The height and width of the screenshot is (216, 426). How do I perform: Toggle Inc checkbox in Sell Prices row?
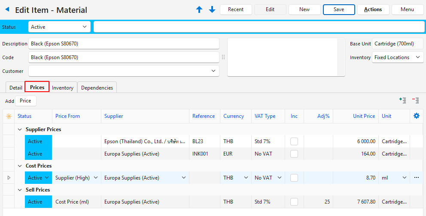294,202
